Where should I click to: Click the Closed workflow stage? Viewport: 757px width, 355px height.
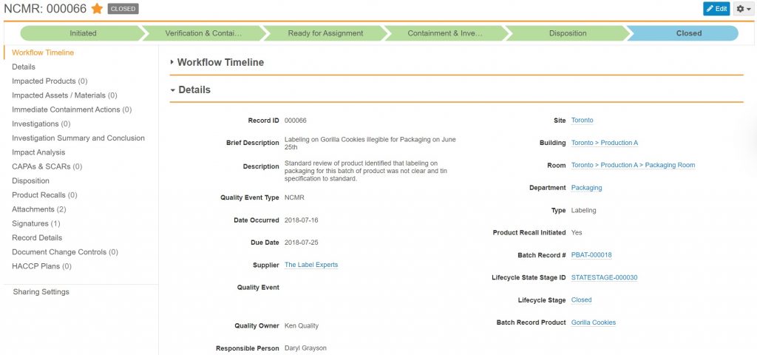688,33
